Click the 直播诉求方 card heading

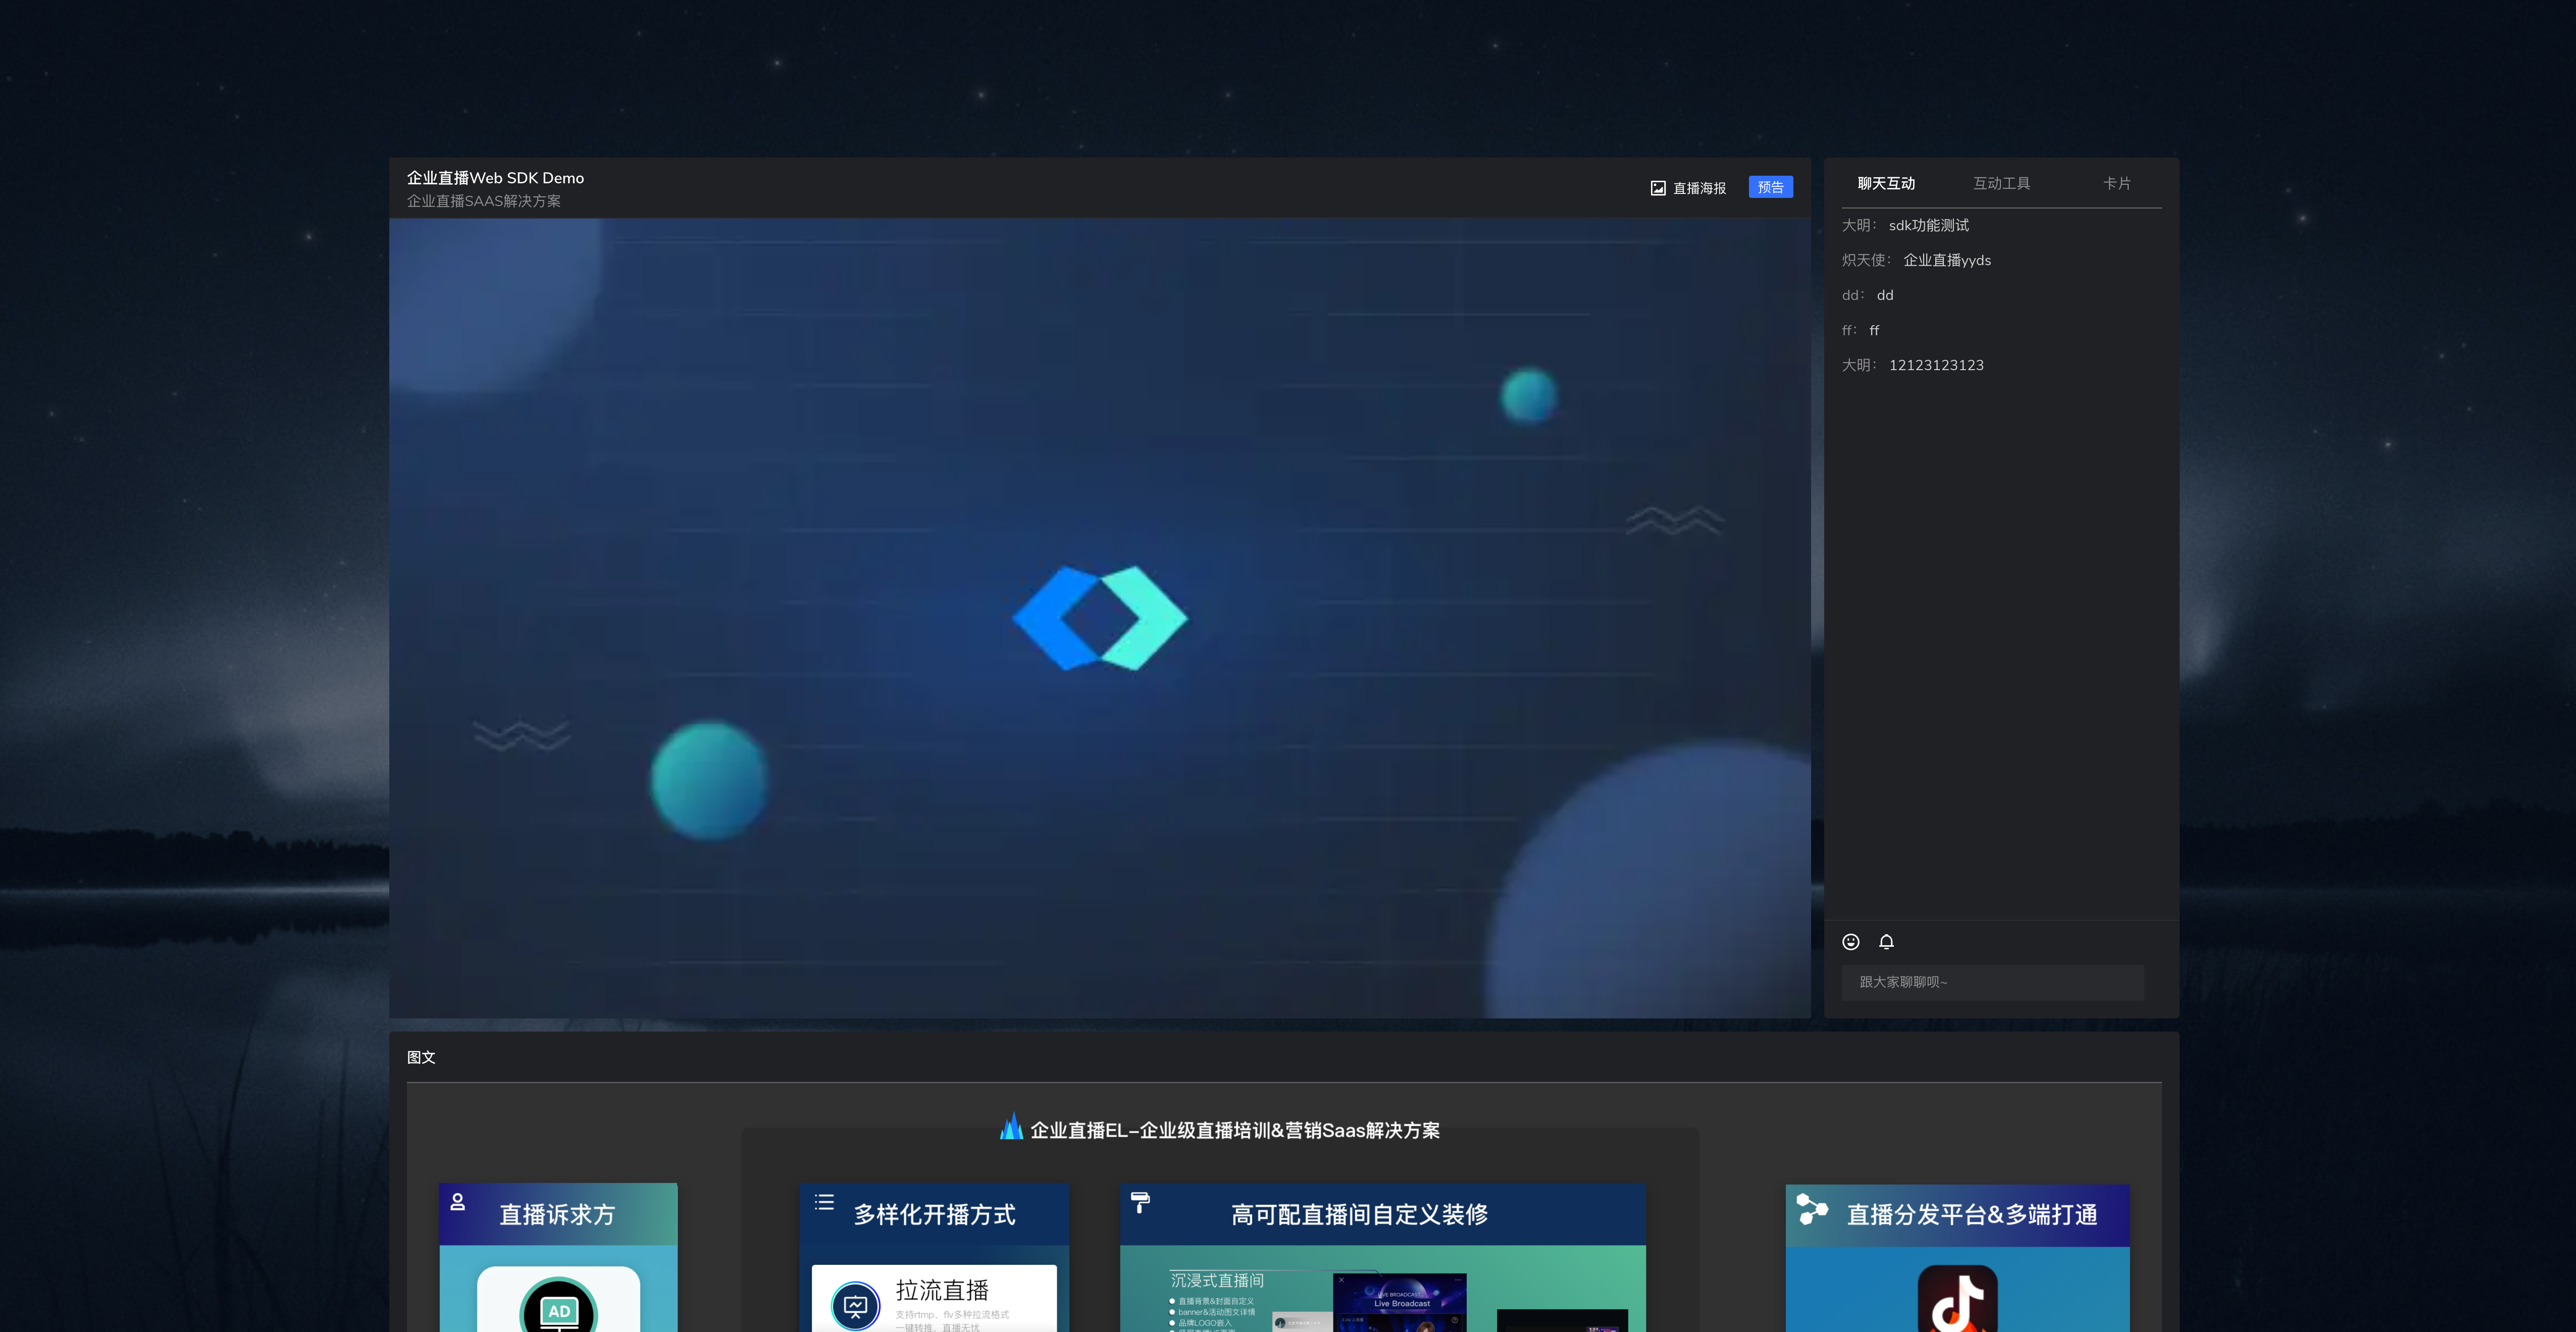point(557,1214)
